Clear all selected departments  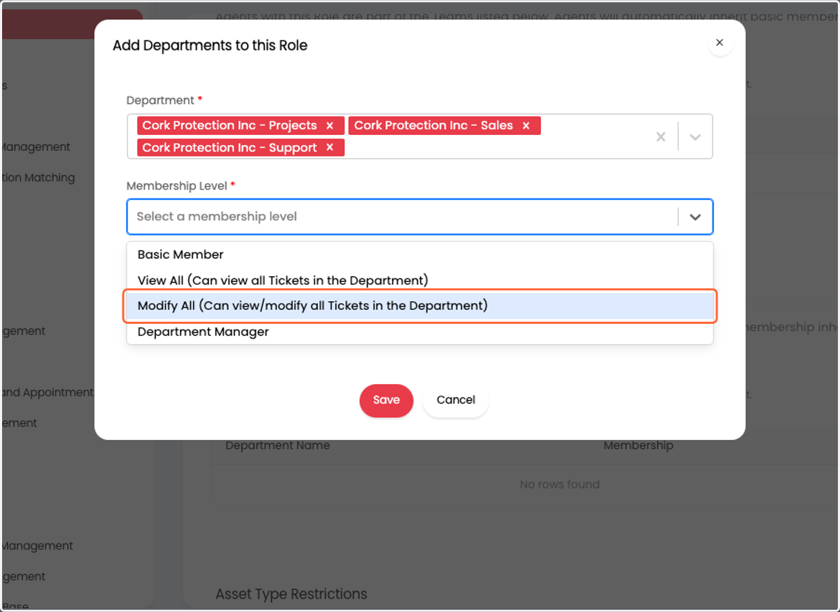661,137
